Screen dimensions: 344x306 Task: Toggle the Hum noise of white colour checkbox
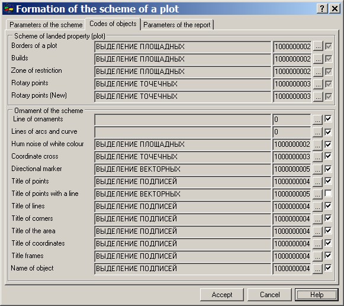coord(328,144)
